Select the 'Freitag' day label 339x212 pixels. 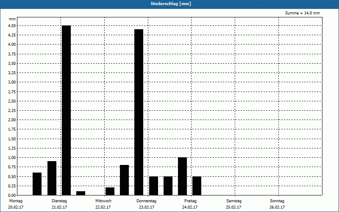pyautogui.click(x=190, y=201)
